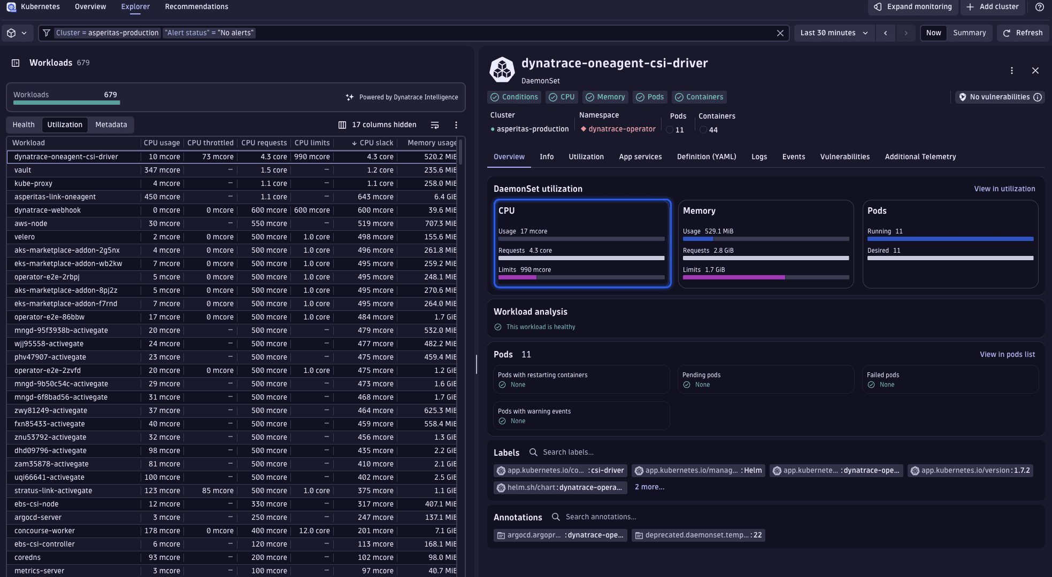Open the Recommendations page
Image resolution: width=1052 pixels, height=577 pixels.
[196, 6]
